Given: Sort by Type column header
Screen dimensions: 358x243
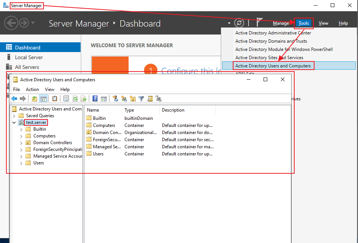Looking at the screenshot, I should pyautogui.click(x=141, y=110).
